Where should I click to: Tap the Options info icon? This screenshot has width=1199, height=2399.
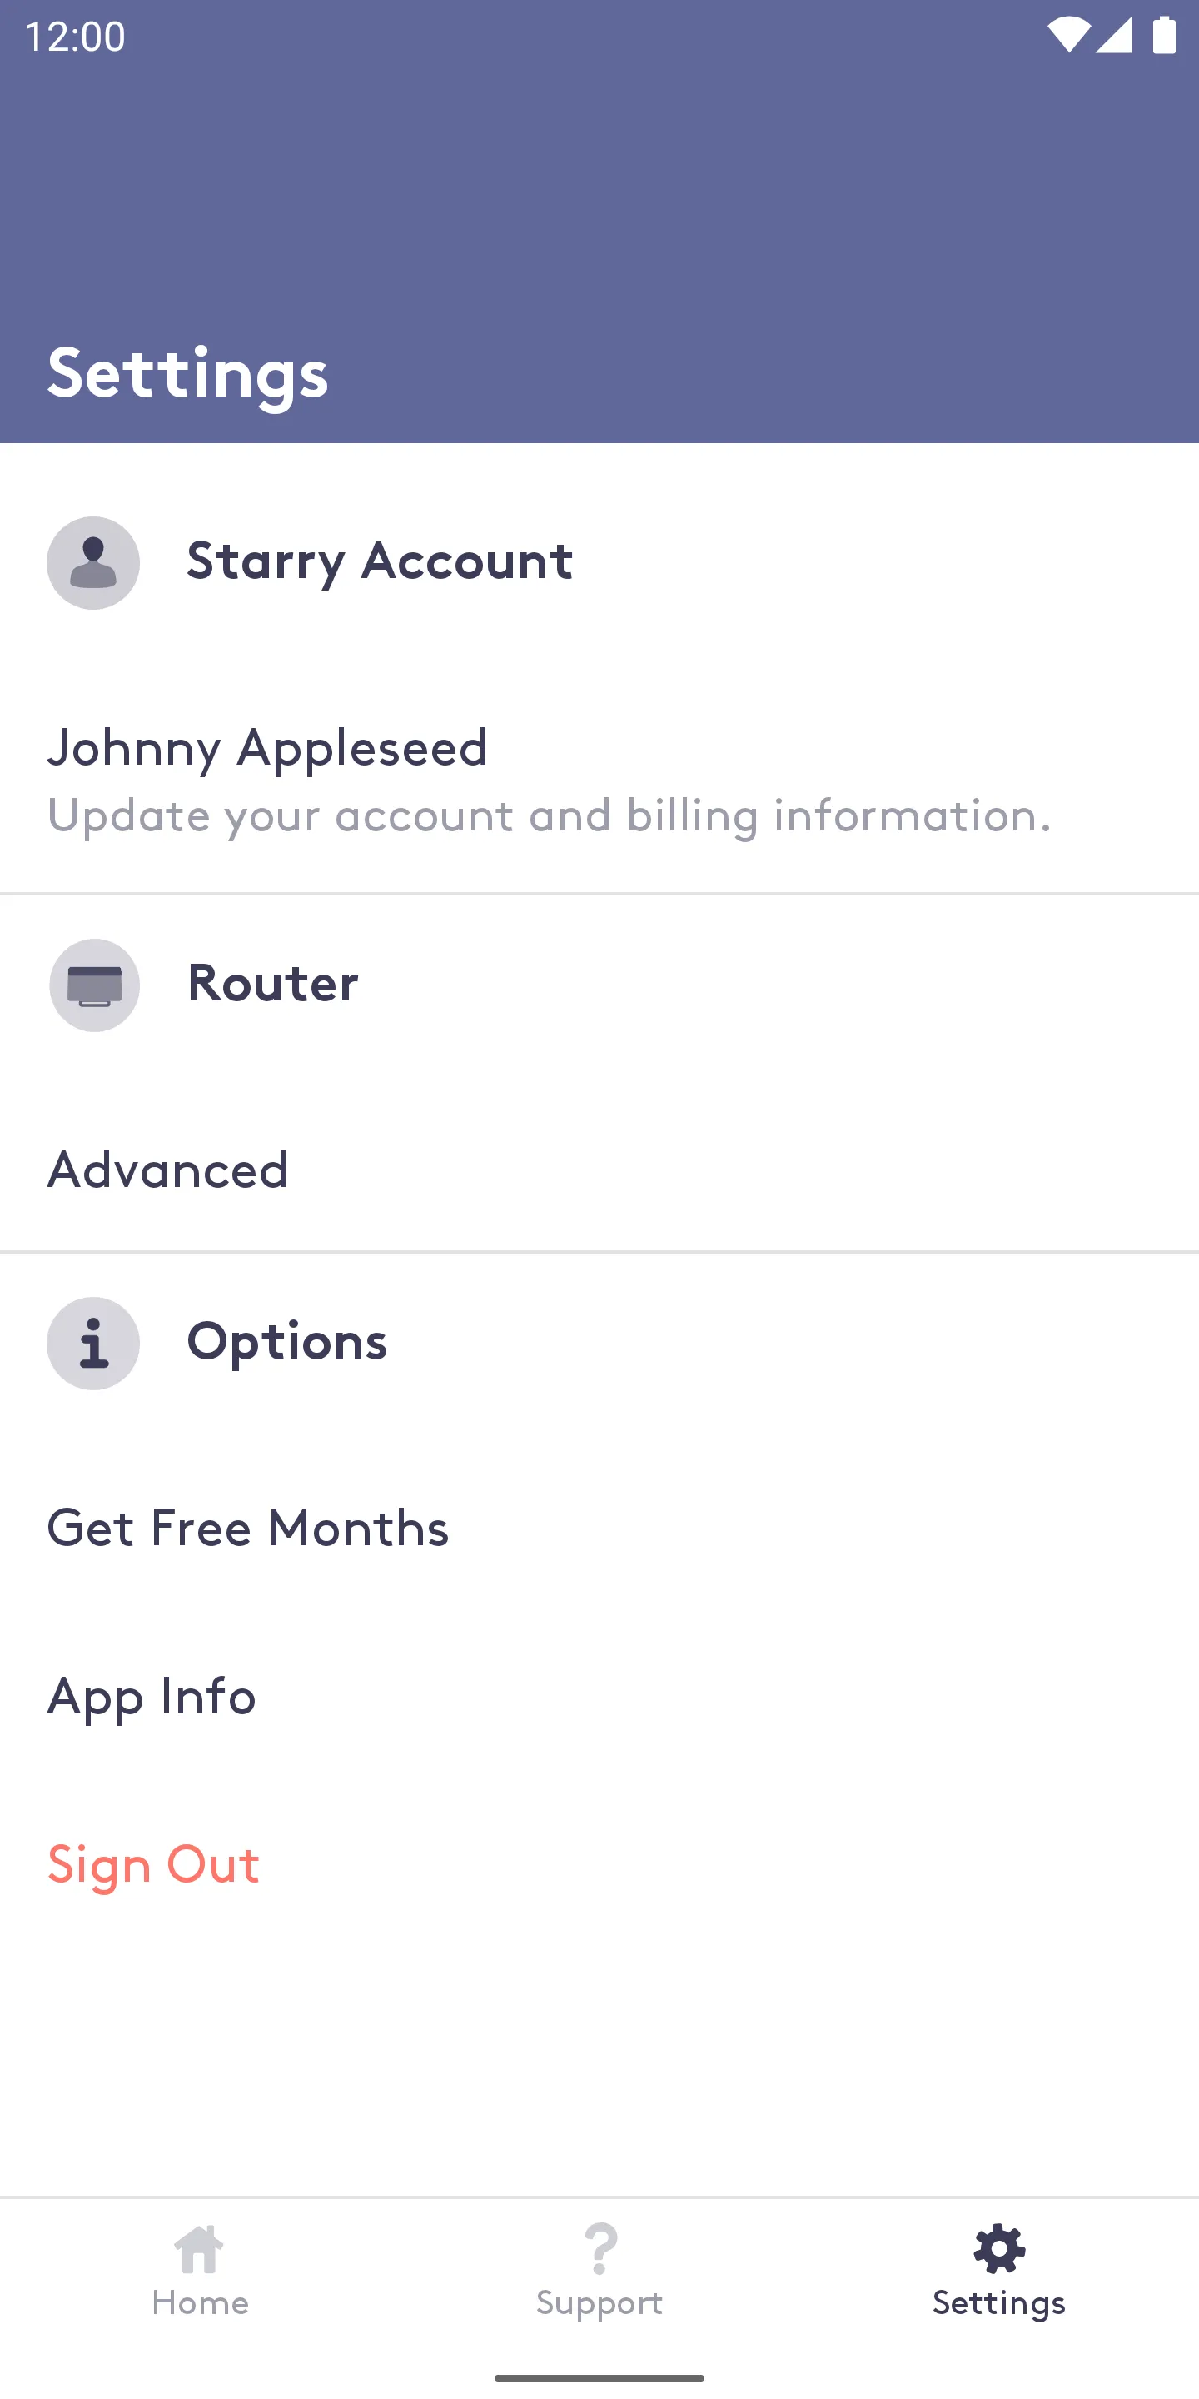click(x=93, y=1343)
